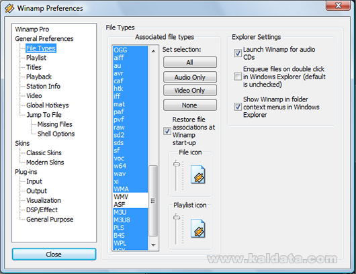The image size is (356, 274).
Task: Select paf in the file types list
Action: 130,112
